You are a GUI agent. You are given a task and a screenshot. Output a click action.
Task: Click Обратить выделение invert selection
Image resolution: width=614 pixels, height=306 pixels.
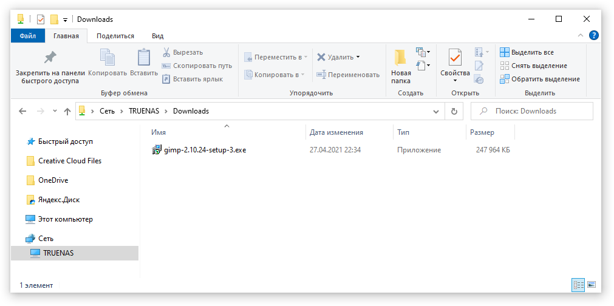point(540,79)
